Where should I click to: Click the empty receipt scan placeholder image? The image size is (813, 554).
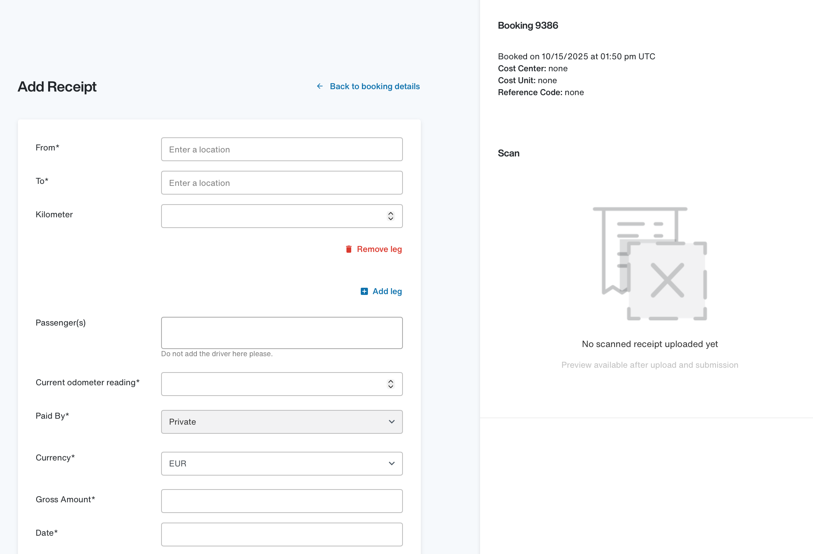[650, 263]
